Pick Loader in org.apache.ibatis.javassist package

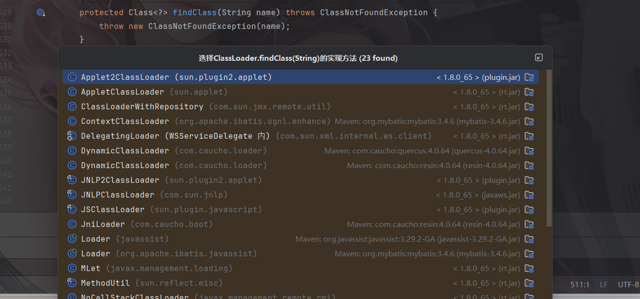(x=96, y=253)
